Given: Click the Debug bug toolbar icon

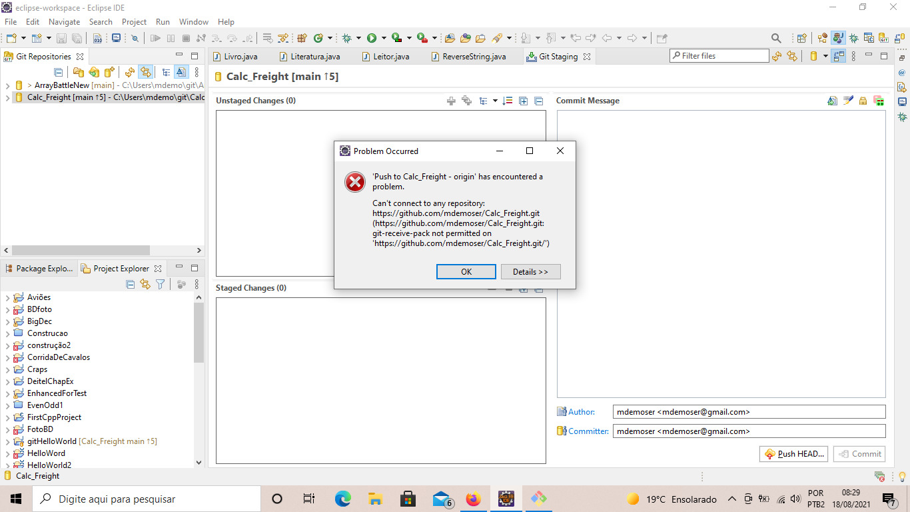Looking at the screenshot, I should [346, 39].
